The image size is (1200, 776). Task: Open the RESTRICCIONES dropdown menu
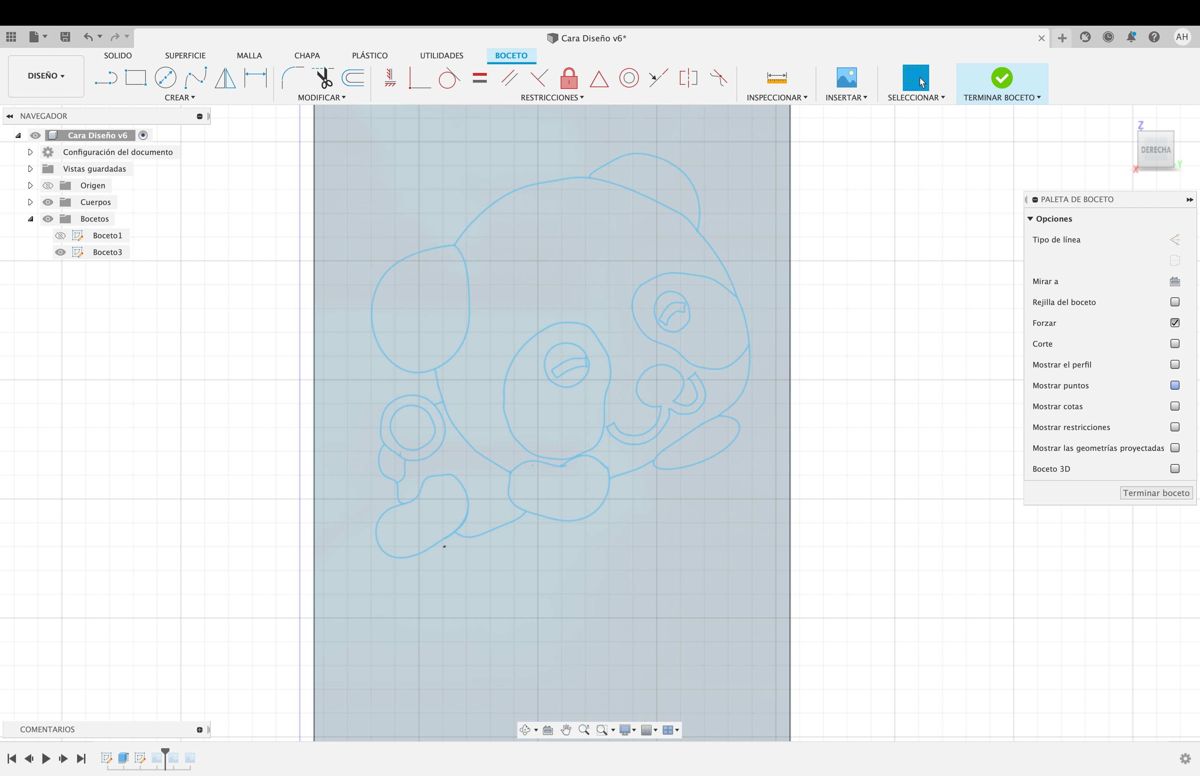coord(552,97)
